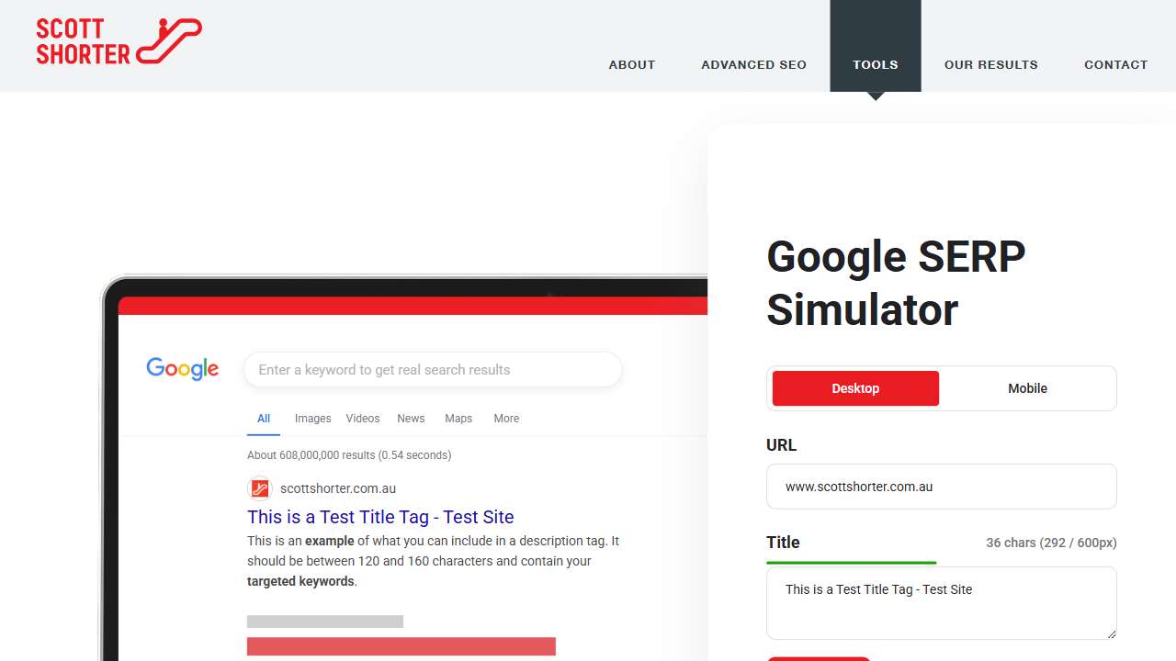
Task: Click the All results tab
Action: [264, 418]
